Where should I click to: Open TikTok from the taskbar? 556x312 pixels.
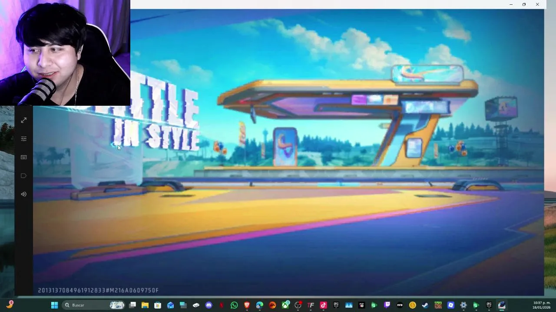tap(323, 305)
